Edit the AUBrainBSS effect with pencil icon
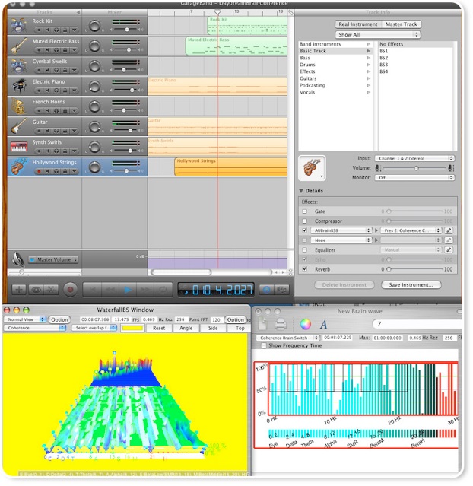Viewport: 473px width, 486px height. click(449, 230)
